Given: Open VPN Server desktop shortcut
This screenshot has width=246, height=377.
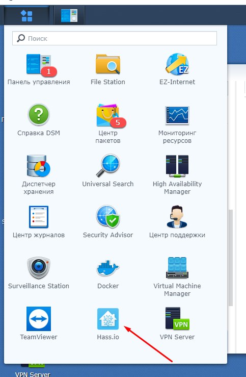Looking at the screenshot, I should pyautogui.click(x=33, y=370).
